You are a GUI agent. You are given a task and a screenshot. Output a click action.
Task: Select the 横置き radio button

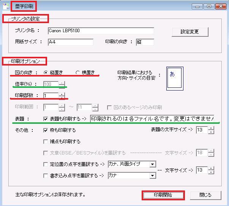pyautogui.click(x=78, y=72)
